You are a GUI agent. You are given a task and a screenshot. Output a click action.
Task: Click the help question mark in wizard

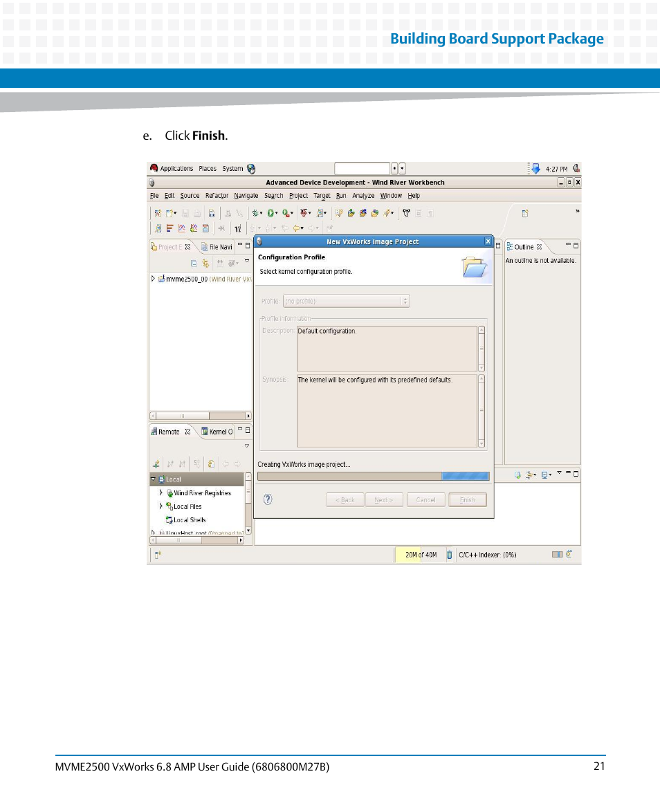point(268,499)
